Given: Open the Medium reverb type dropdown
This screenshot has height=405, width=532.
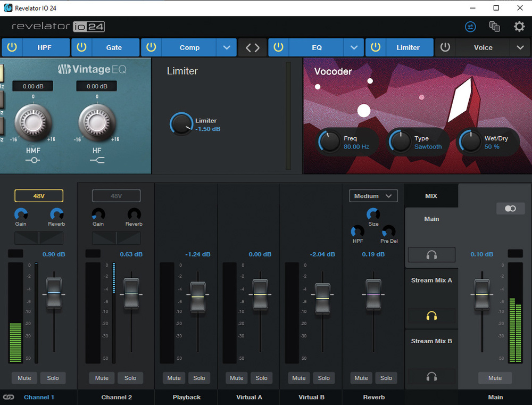Looking at the screenshot, I should 373,196.
